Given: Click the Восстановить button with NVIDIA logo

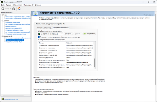Looking at the screenshot, I should pyautogui.click(x=89, y=34).
